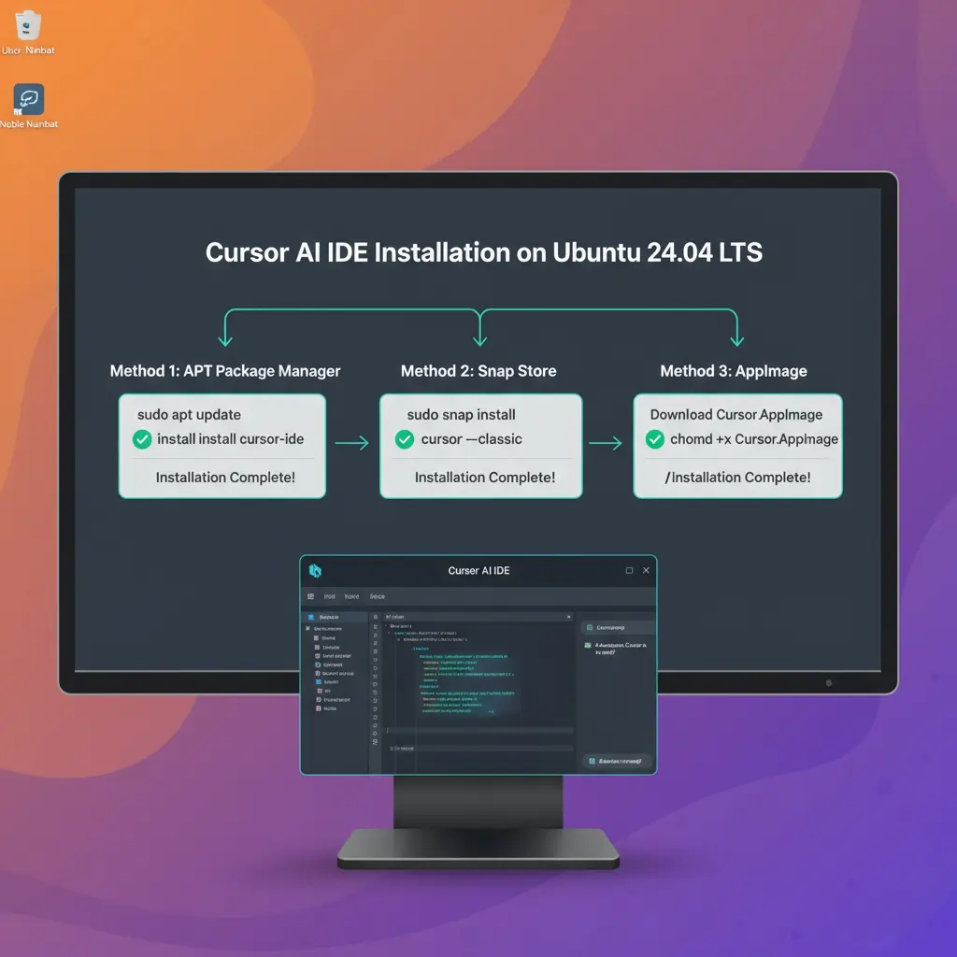The image size is (957, 957).
Task: Maximize the Cursor AI IDE window
Action: [629, 570]
